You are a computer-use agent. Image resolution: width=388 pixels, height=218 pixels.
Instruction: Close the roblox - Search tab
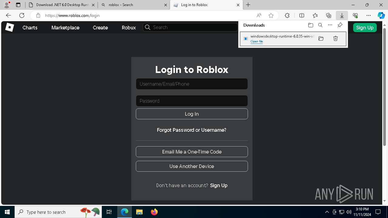click(x=166, y=5)
